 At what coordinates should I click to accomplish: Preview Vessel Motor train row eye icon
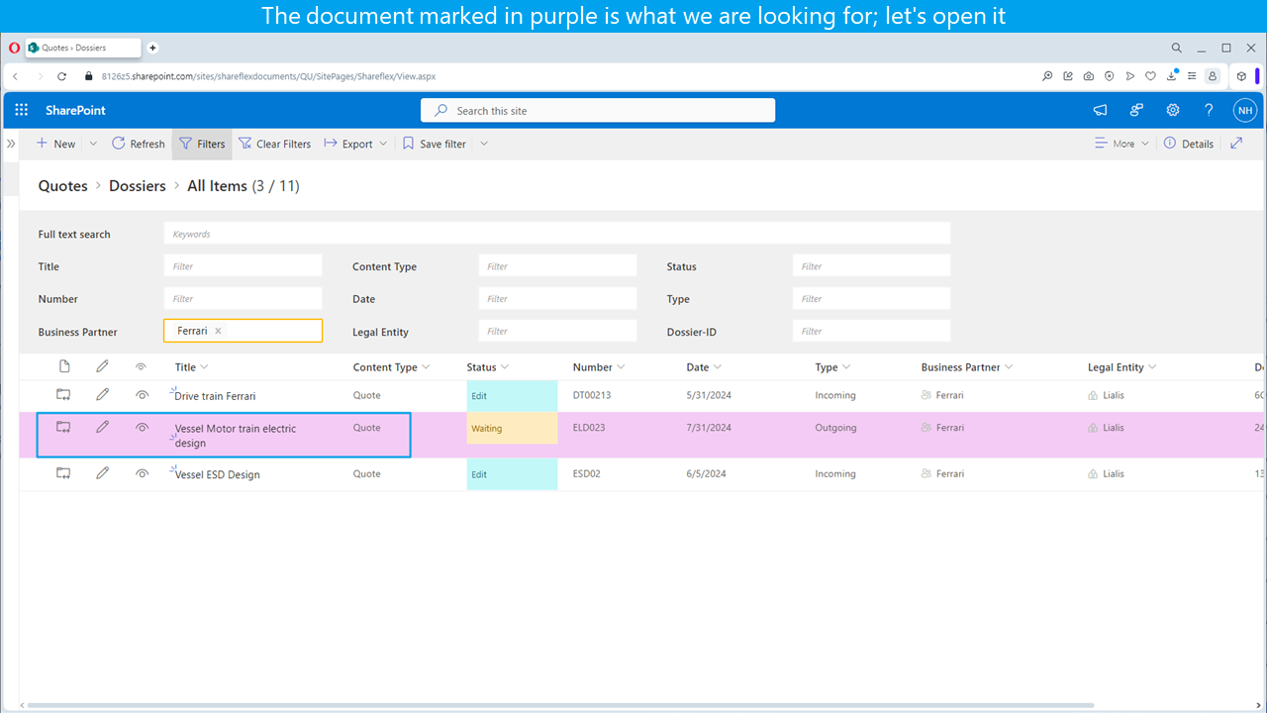pyautogui.click(x=143, y=427)
